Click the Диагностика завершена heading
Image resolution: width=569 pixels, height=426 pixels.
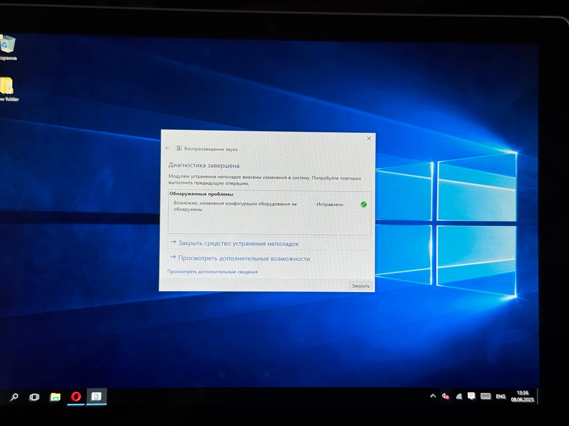(204, 165)
